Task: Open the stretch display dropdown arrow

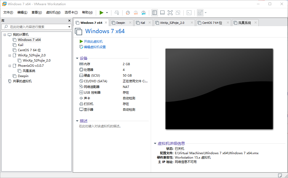Action: click(206, 13)
